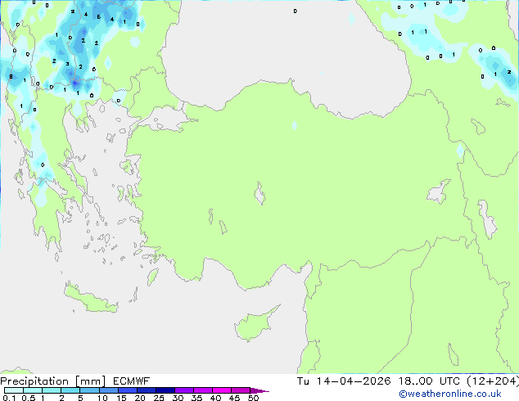Click the 40–45 mm magenta legend box
This screenshot has width=519, height=401.
(x=222, y=390)
